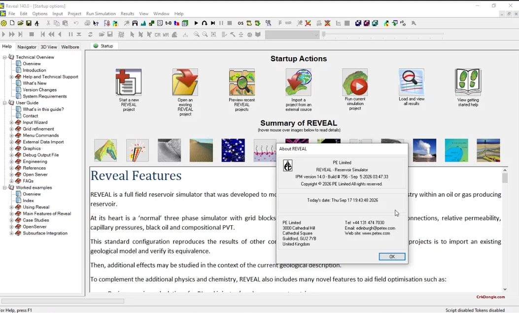Collapse the User Guide tree section

(x=4, y=103)
